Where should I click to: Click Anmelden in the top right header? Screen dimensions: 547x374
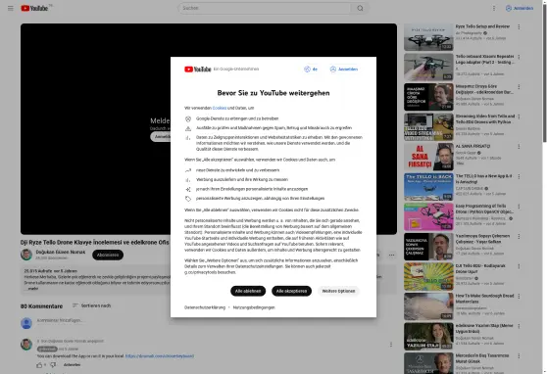click(520, 8)
